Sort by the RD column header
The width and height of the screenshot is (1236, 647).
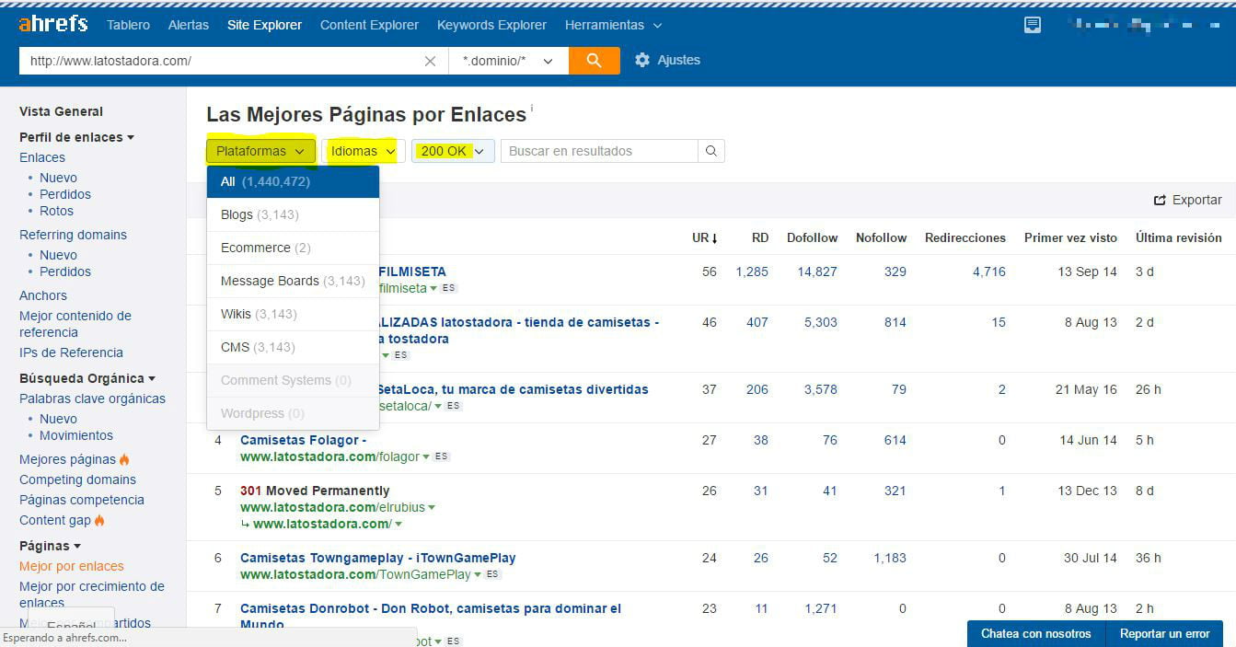(x=759, y=237)
